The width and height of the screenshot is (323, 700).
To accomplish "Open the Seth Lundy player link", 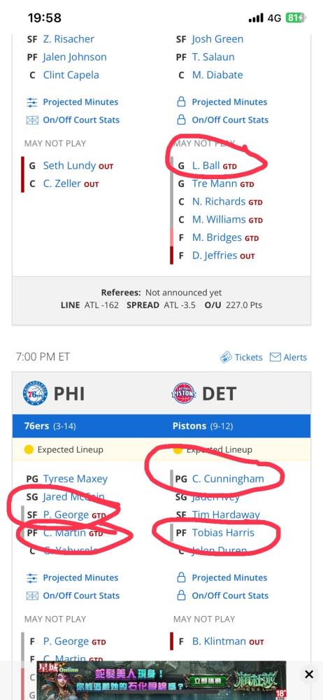I will point(69,166).
